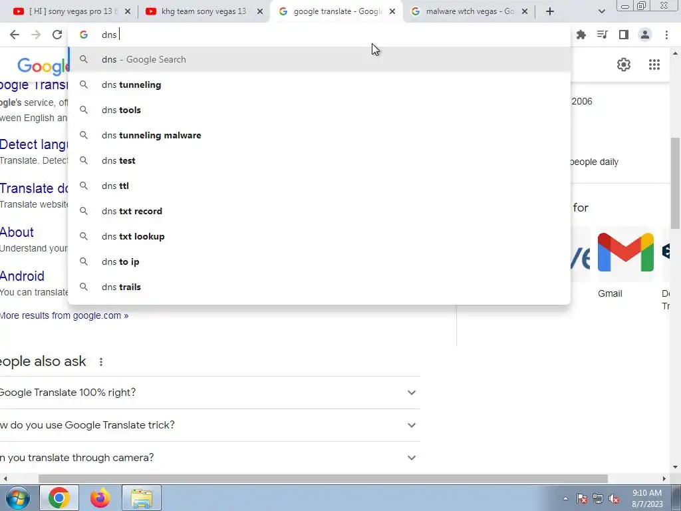Open the tab search dropdown arrow
681x511 pixels.
point(601,11)
